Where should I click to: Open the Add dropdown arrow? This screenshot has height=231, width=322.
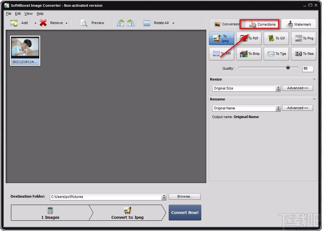coord(35,23)
